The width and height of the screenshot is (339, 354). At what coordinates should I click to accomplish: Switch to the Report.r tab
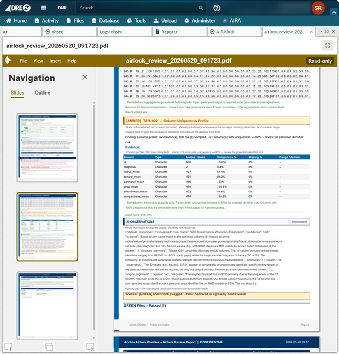(179, 32)
